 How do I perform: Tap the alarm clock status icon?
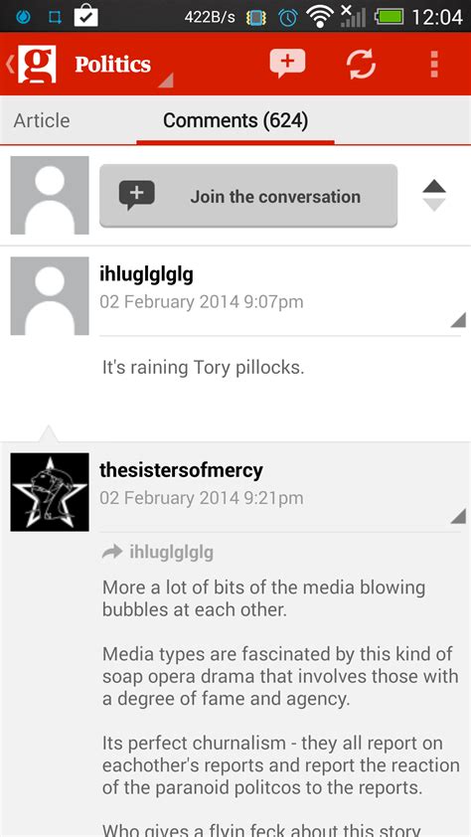(x=288, y=18)
